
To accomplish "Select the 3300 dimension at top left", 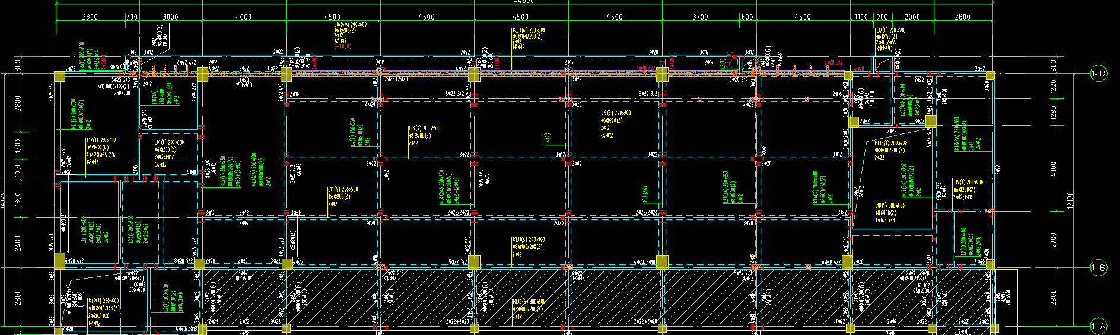I will coord(90,17).
